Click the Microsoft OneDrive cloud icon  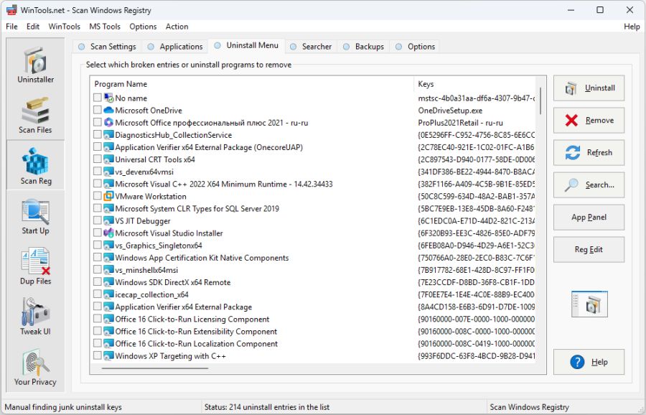tap(108, 110)
